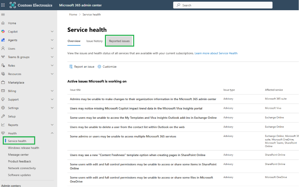The width and height of the screenshot is (299, 187).
Task: Click the Marketplace bag icon
Action: point(3,82)
